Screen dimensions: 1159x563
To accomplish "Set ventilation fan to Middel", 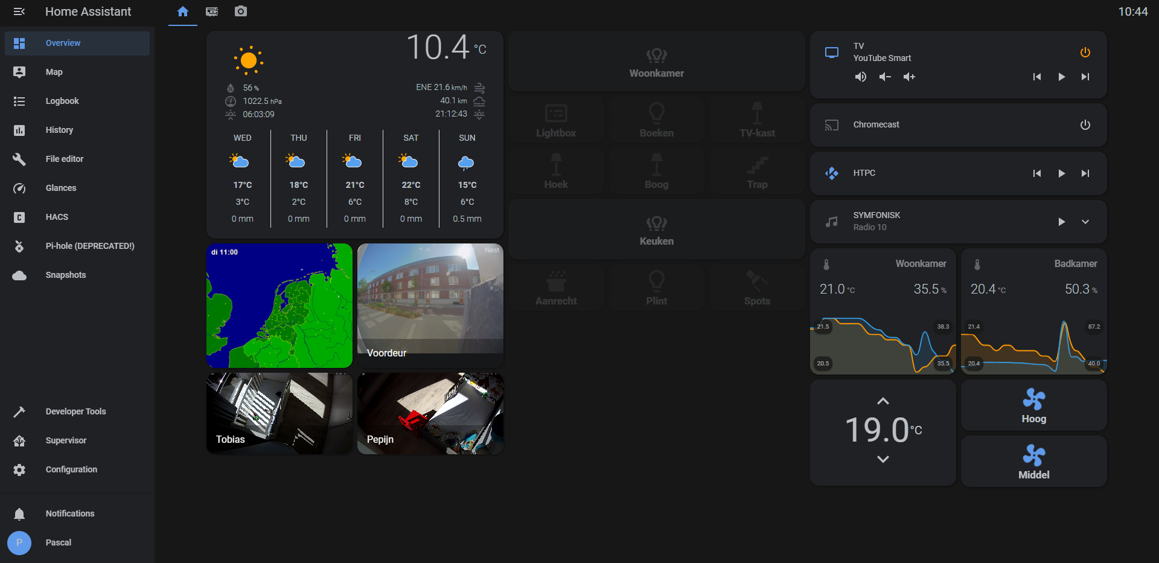I will click(1034, 462).
